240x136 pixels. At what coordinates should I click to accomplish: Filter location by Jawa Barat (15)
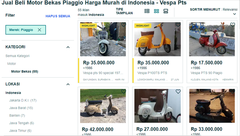pos(21,108)
